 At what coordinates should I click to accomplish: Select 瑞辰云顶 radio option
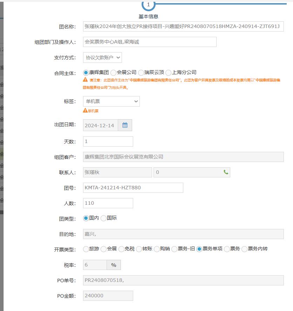click(x=141, y=73)
